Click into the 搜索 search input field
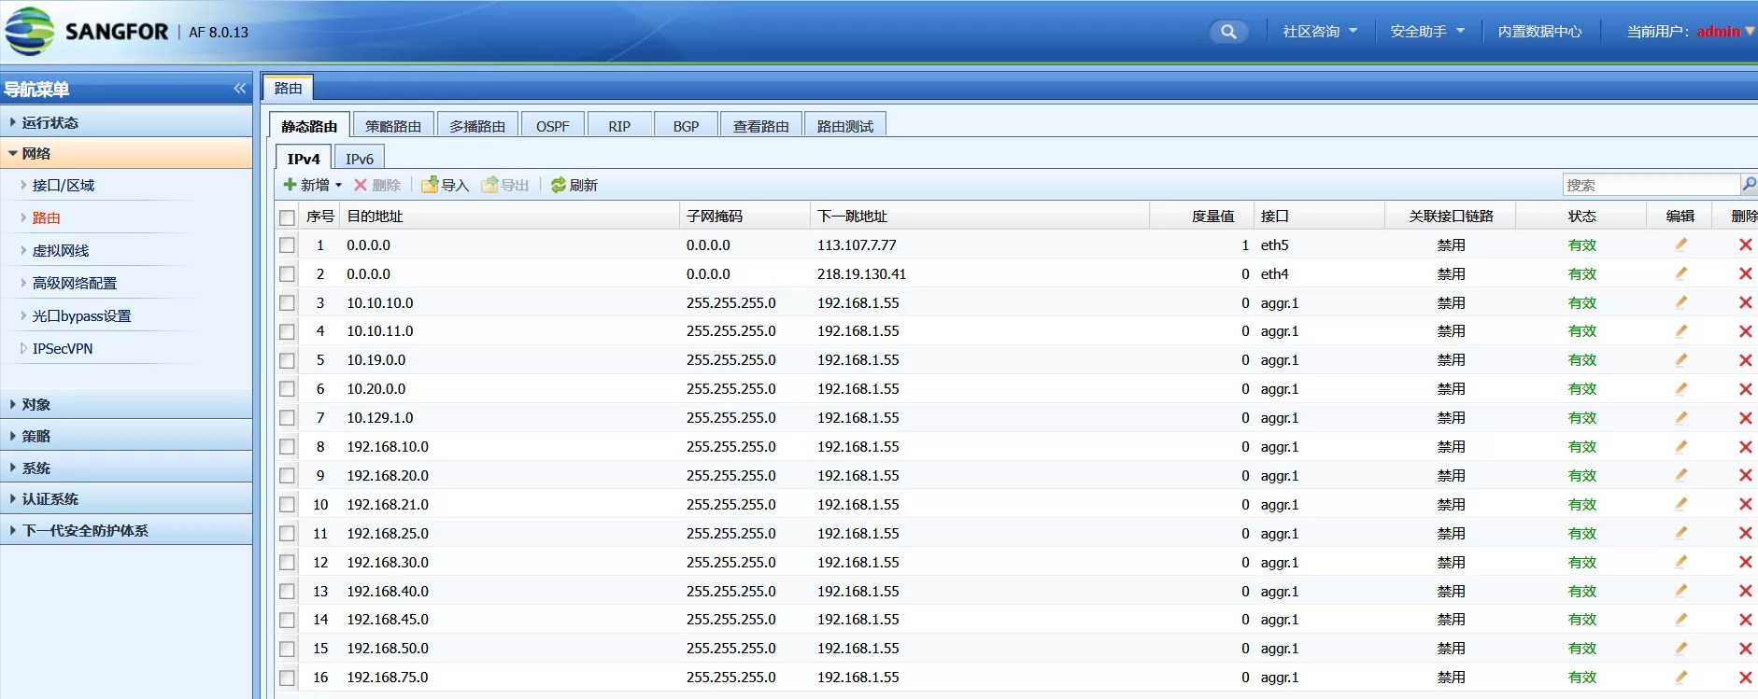Image resolution: width=1758 pixels, height=699 pixels. (1650, 185)
